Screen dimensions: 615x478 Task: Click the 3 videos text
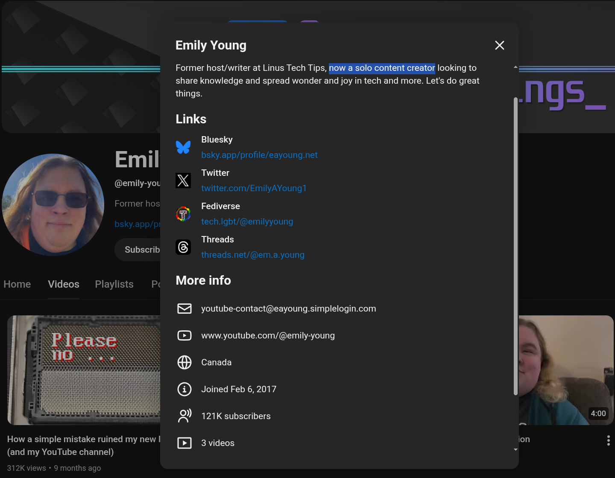pos(218,443)
